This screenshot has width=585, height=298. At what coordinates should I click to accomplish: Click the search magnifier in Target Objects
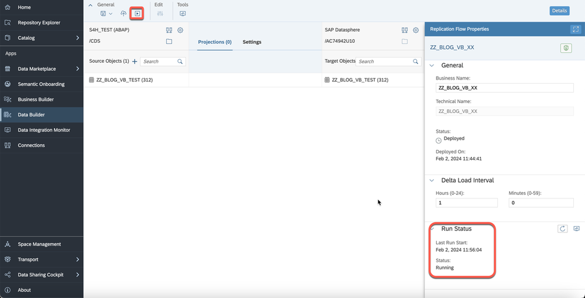coord(416,61)
